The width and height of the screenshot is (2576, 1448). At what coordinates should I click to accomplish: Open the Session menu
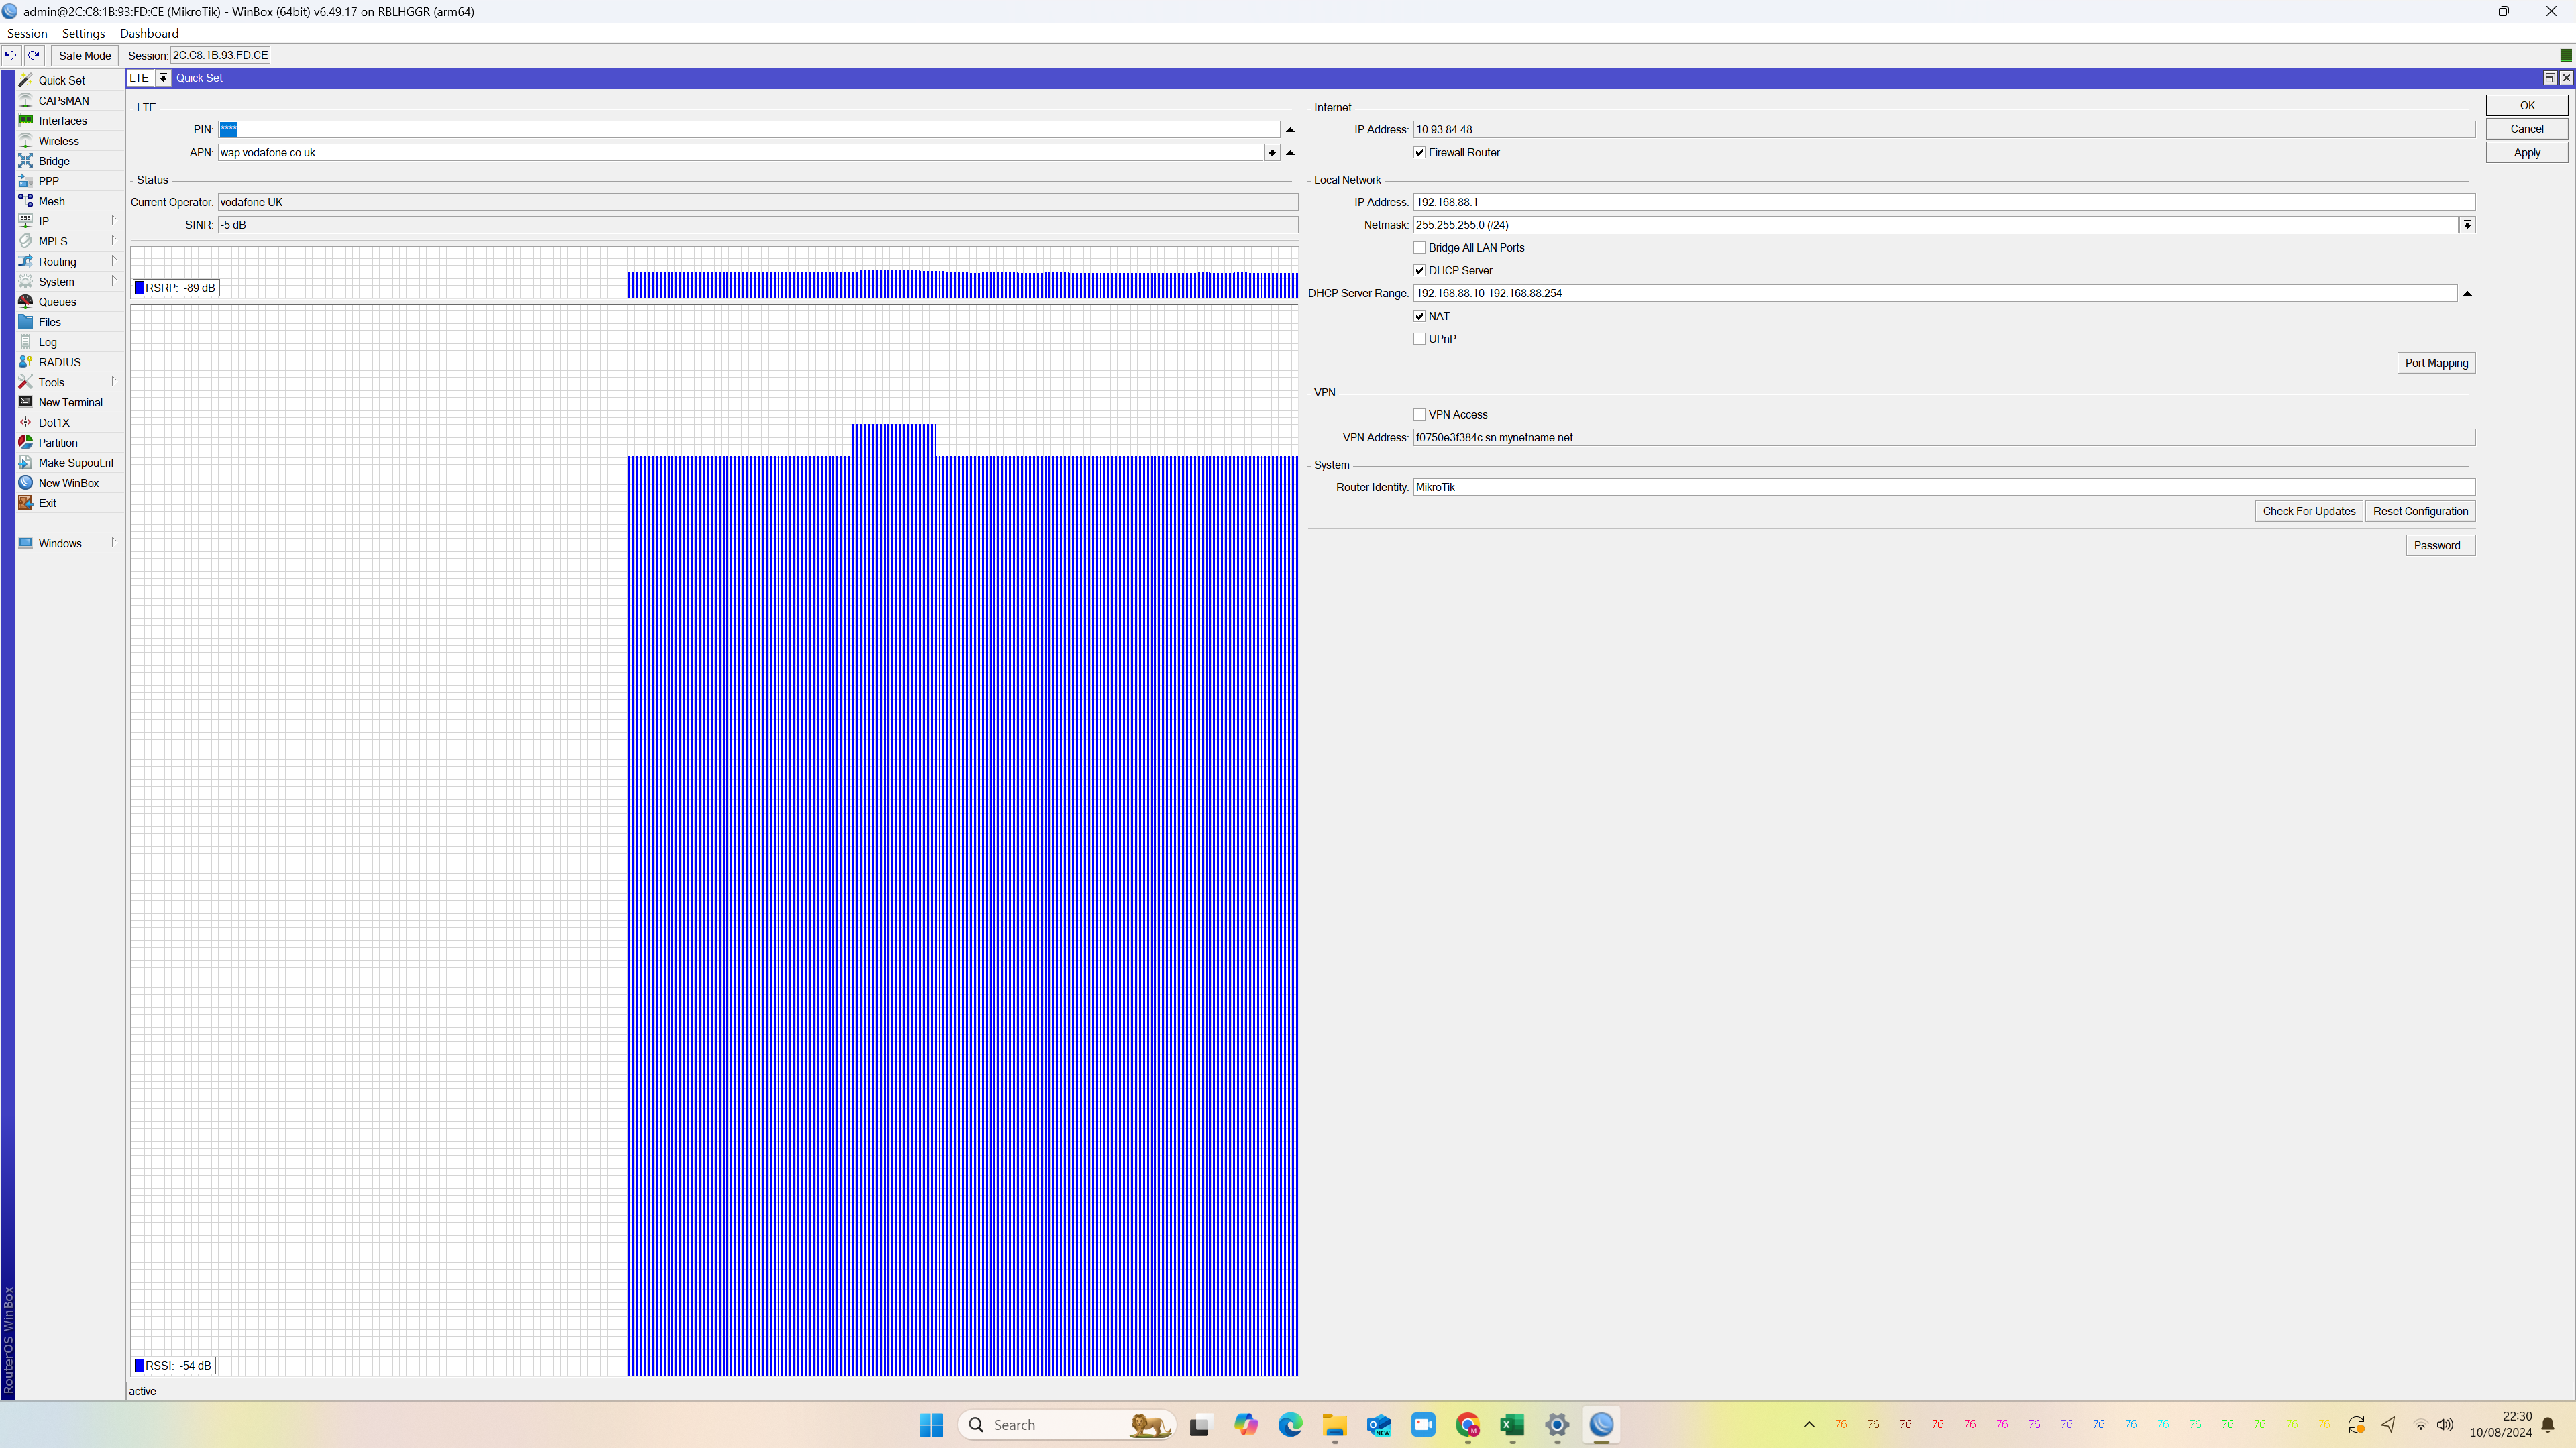27,33
